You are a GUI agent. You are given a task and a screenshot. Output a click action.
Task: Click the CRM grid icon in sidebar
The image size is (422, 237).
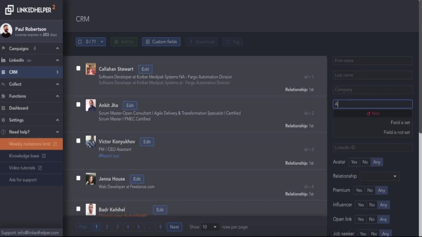(x=3, y=72)
